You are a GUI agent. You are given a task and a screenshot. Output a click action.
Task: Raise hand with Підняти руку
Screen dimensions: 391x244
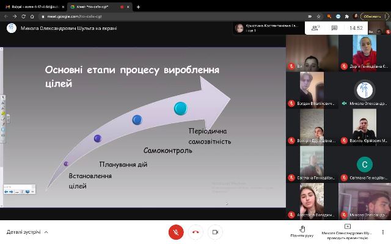click(x=302, y=232)
